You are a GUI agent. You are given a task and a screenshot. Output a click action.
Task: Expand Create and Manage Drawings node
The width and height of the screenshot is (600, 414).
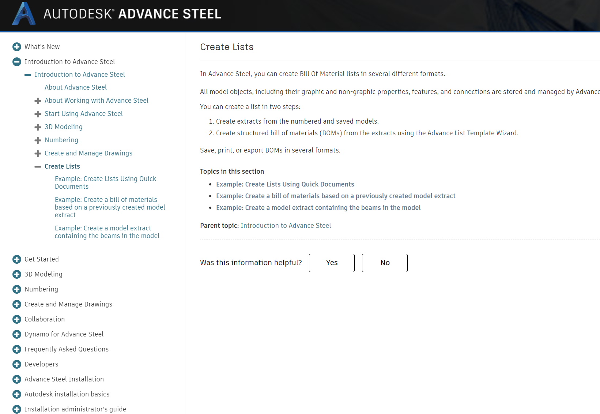coord(38,153)
